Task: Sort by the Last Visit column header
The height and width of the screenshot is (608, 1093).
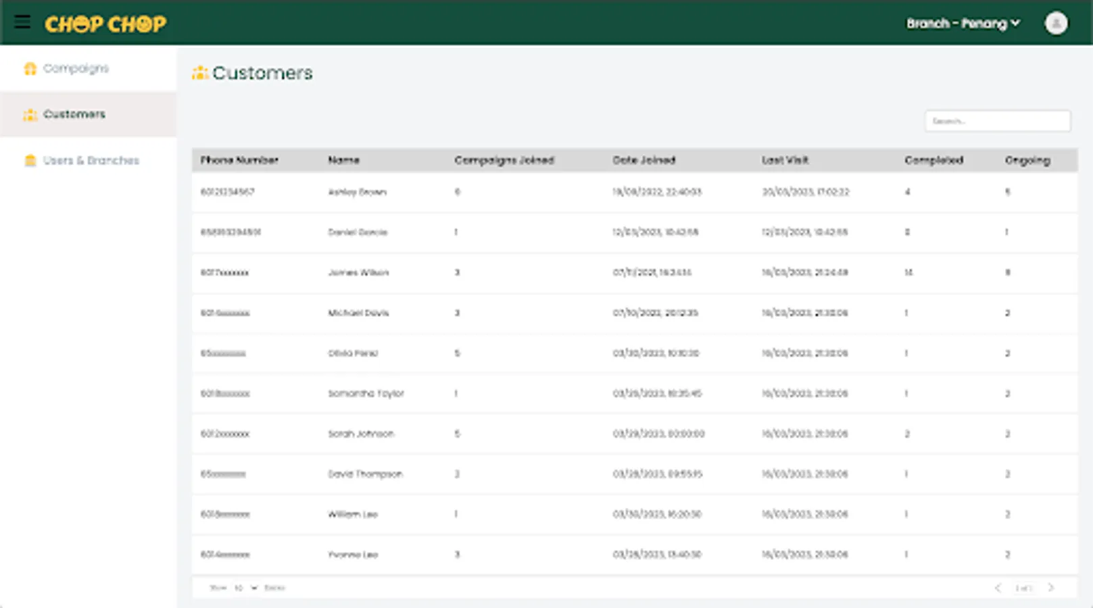Action: [785, 160]
